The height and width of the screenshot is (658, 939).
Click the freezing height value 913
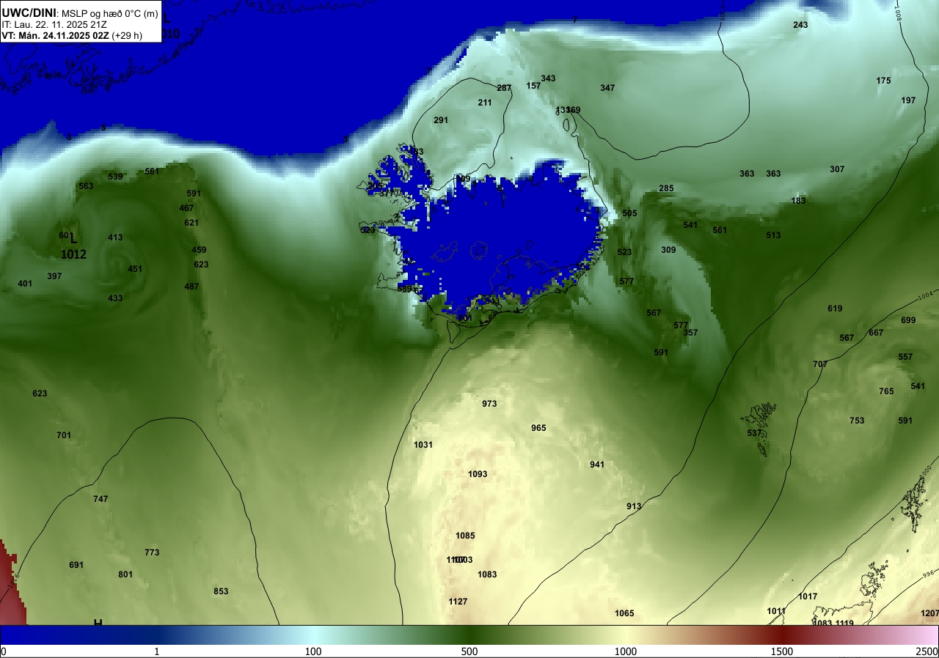(634, 506)
